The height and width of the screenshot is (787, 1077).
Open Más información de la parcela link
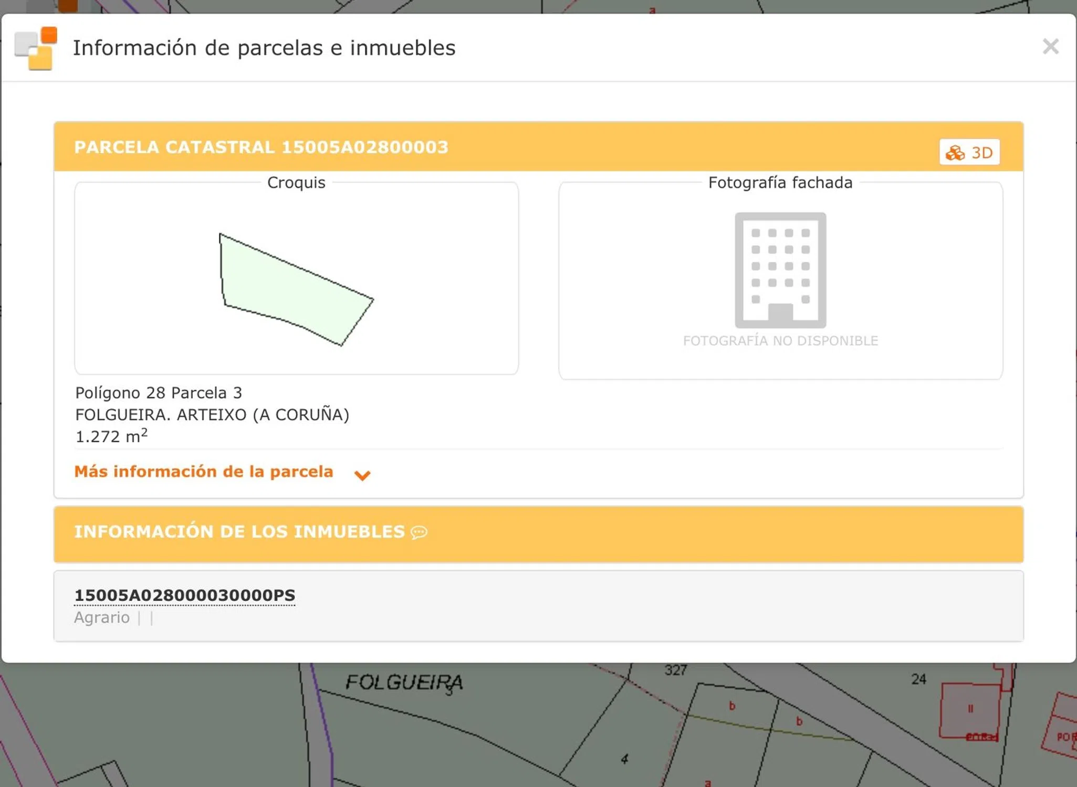click(204, 472)
